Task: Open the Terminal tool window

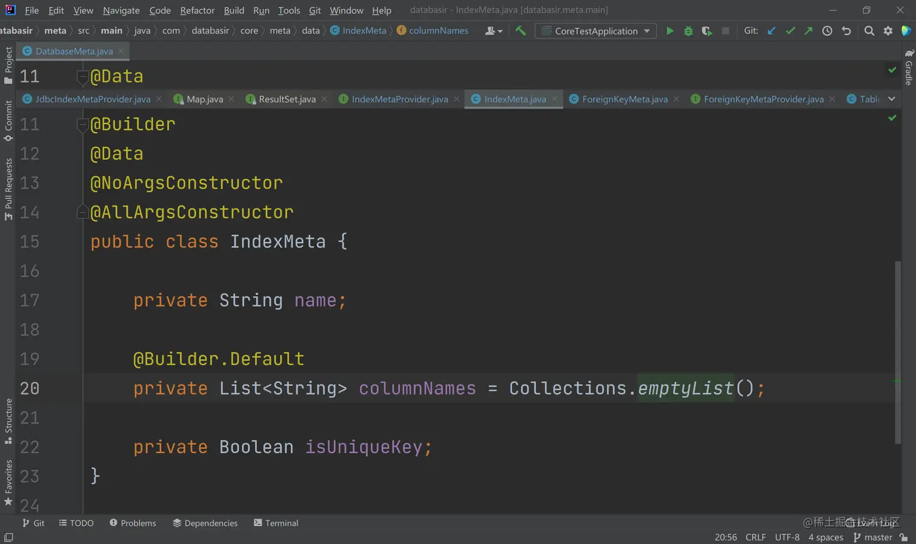Action: tap(276, 523)
